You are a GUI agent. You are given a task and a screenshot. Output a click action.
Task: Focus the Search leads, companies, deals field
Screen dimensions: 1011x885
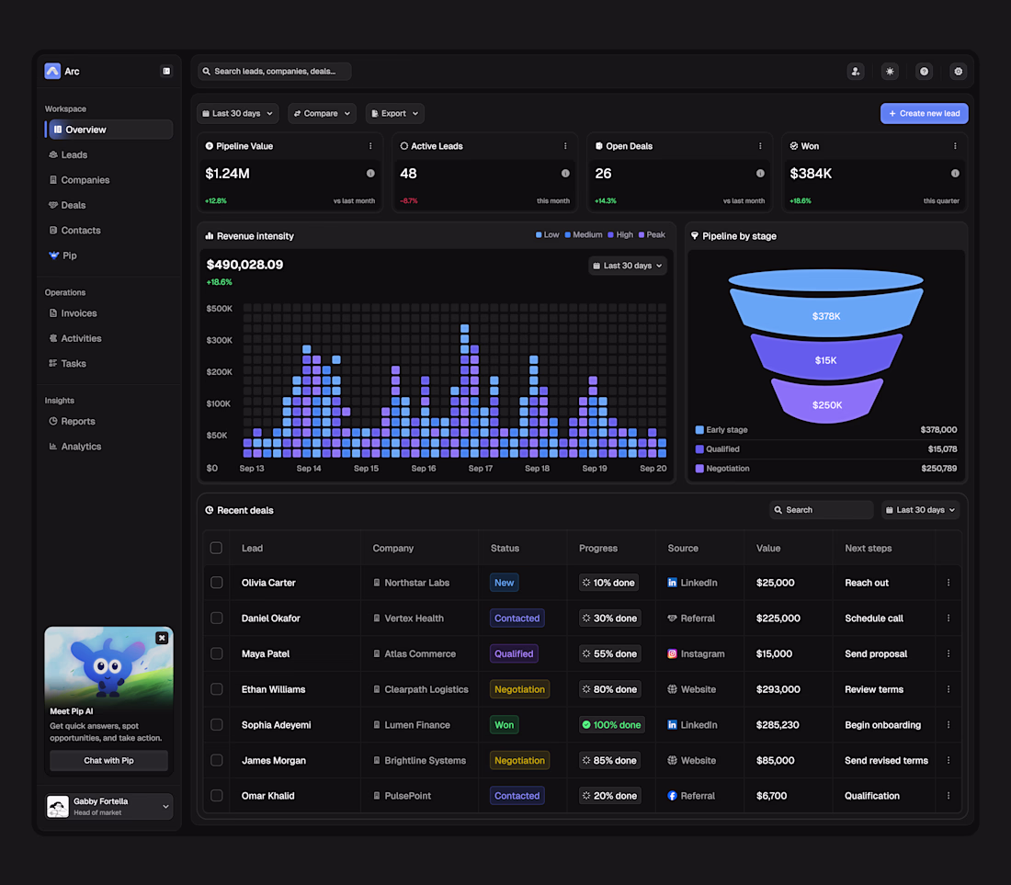tap(275, 72)
